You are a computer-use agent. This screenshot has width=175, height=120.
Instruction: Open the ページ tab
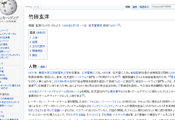click(28, 7)
